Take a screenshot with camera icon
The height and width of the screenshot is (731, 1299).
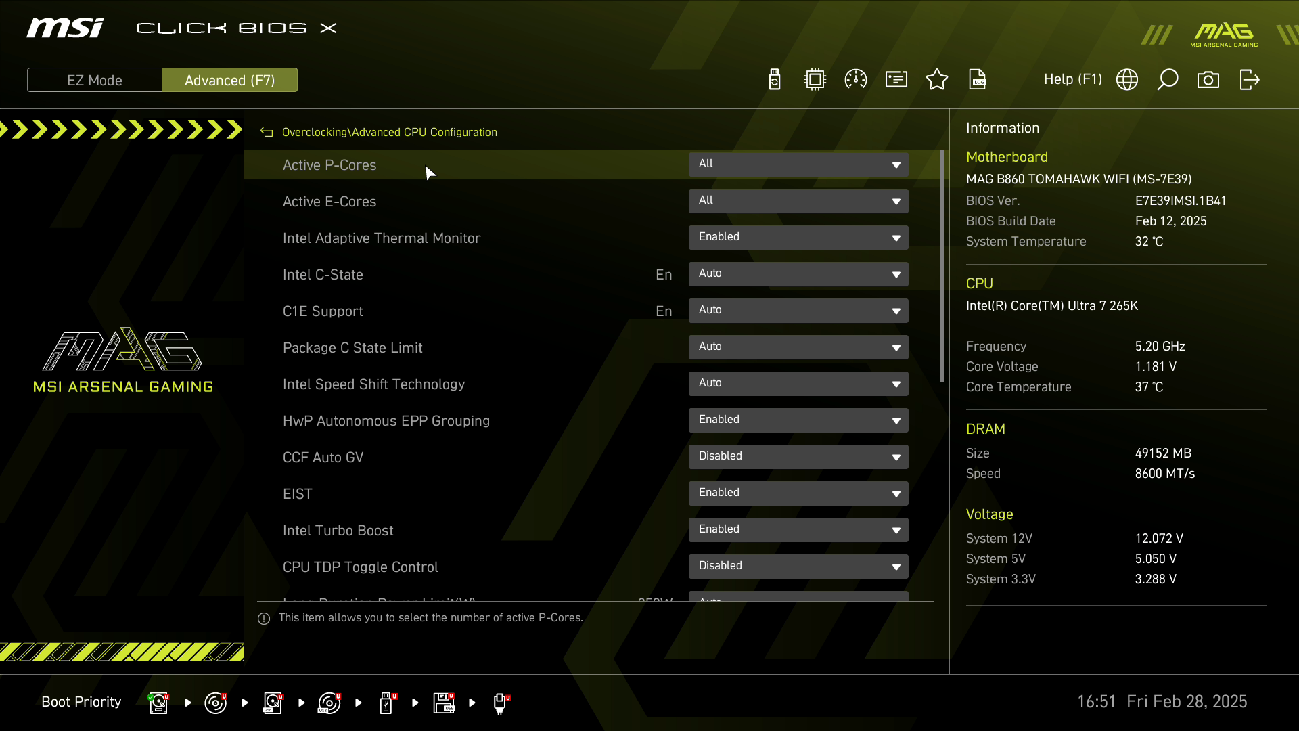click(1208, 80)
